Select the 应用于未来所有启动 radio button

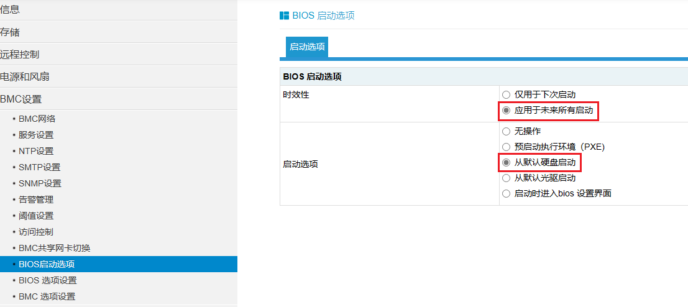pyautogui.click(x=506, y=111)
